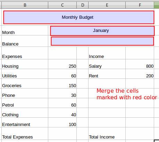Select the Rent value 200 cell

pos(140,74)
